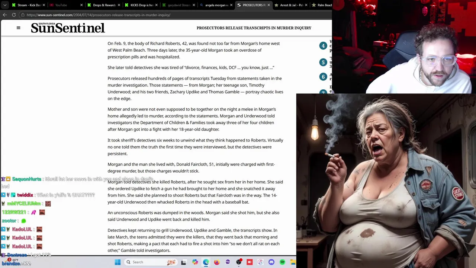Click the Sun Sentinel logo

click(x=68, y=28)
